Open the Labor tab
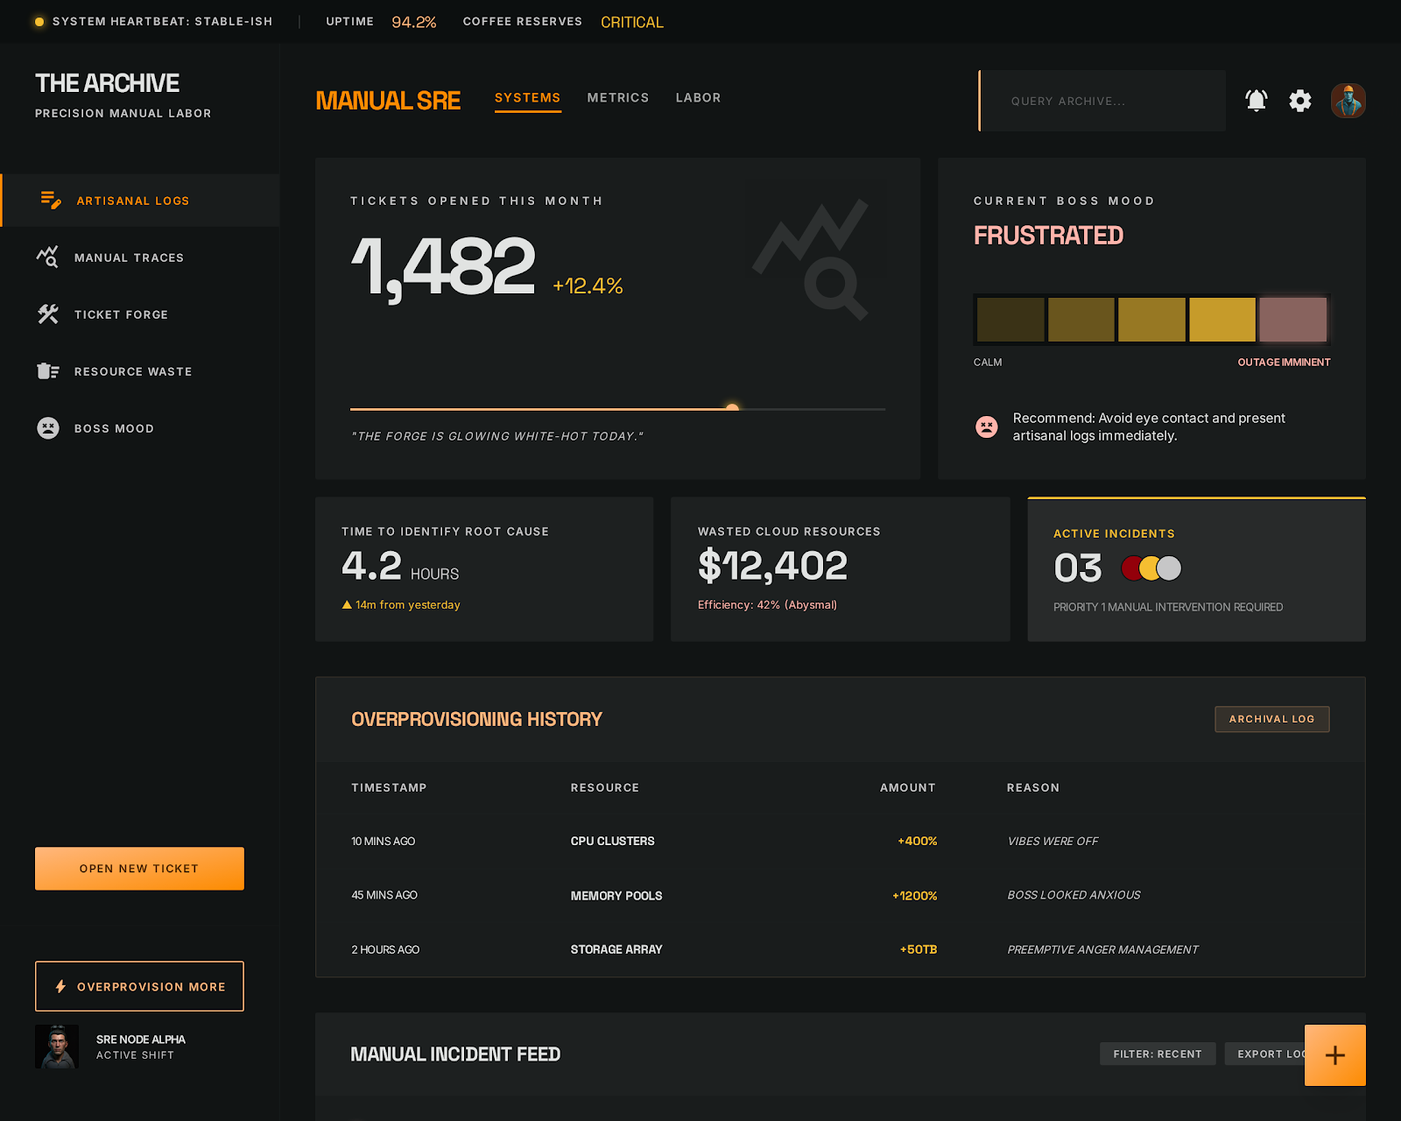The width and height of the screenshot is (1401, 1121). point(698,97)
